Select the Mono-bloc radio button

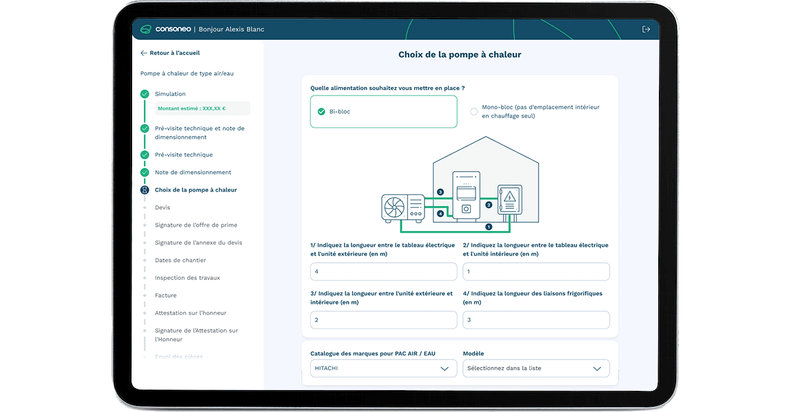point(474,111)
